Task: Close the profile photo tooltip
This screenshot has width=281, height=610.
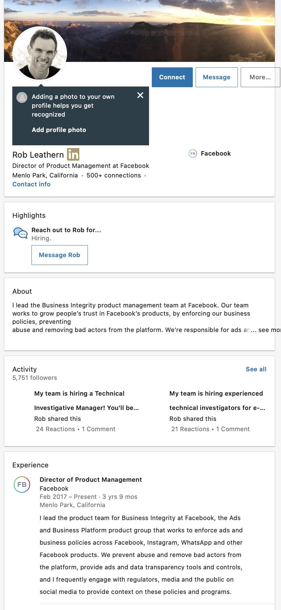Action: 140,95
